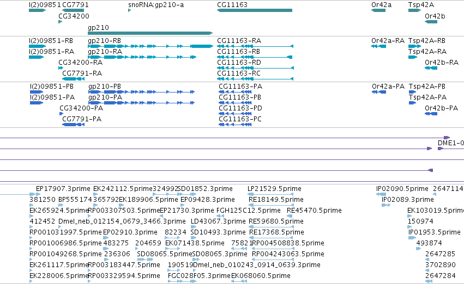Select the EK071438.5prime EST label

click(195, 243)
